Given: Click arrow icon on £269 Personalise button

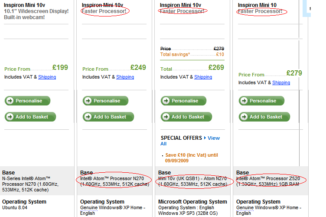Looking at the screenshot, I should pyautogui.click(x=166, y=101).
